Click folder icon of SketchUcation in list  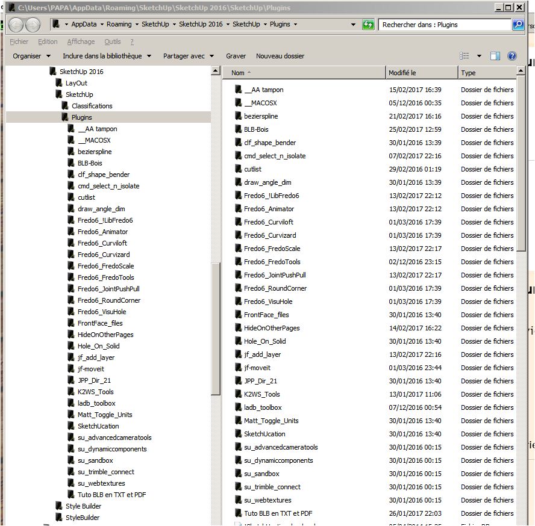pyautogui.click(x=238, y=433)
